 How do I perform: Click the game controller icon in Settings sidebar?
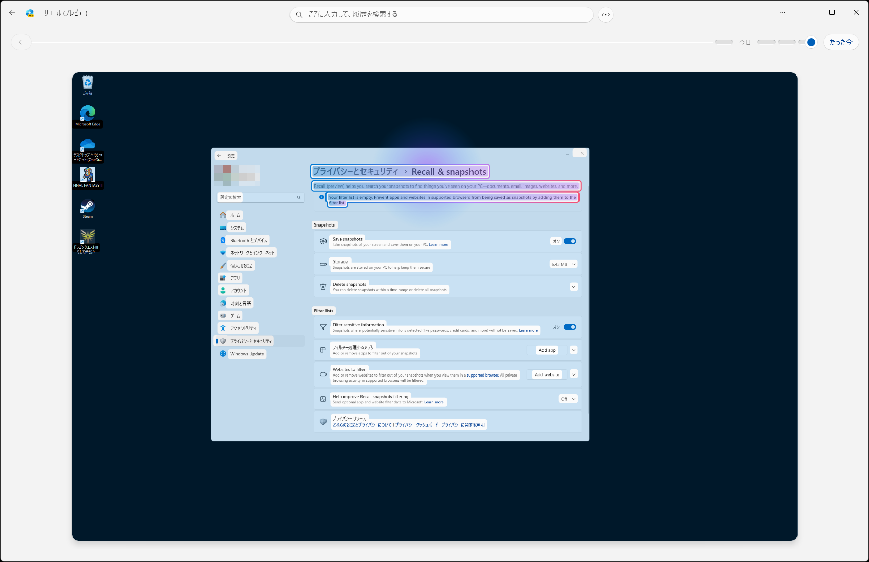click(223, 316)
